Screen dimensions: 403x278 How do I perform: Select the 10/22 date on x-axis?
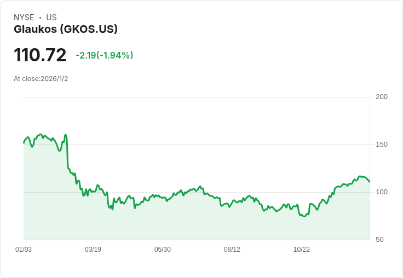(x=302, y=250)
